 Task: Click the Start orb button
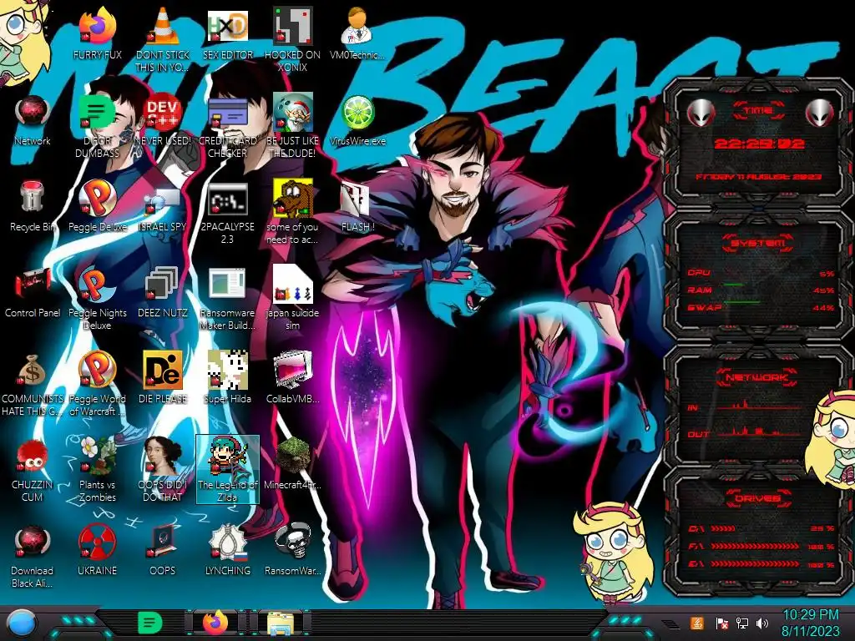pyautogui.click(x=23, y=623)
